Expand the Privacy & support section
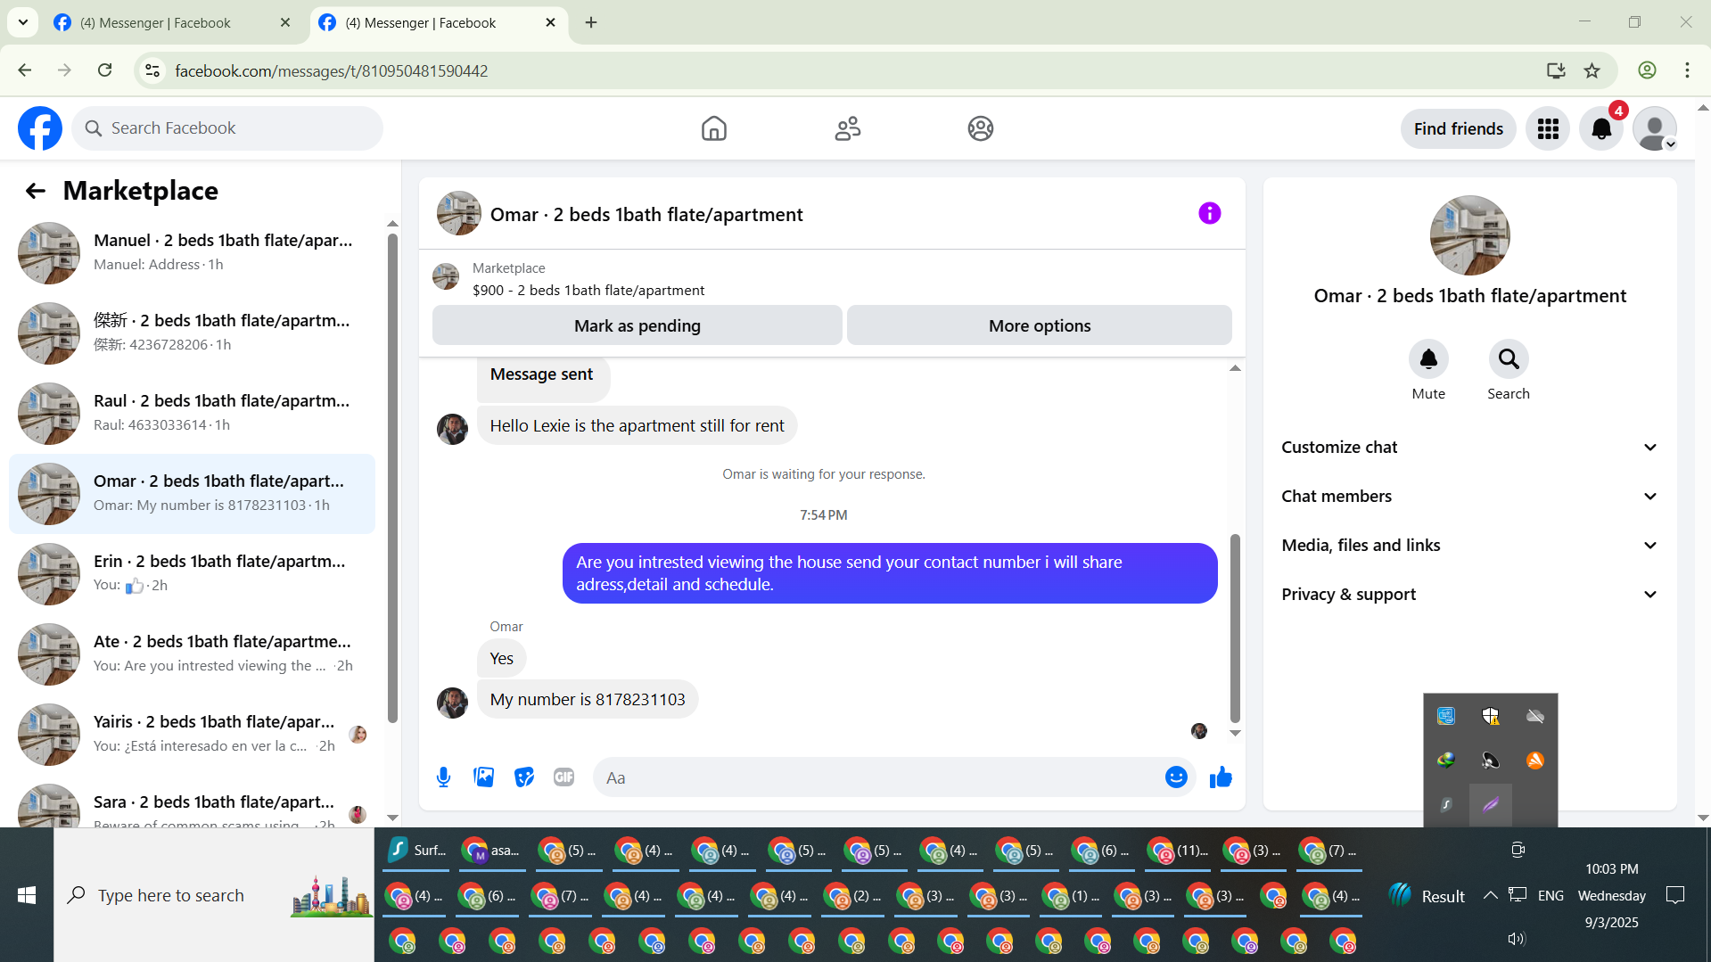 (x=1470, y=595)
